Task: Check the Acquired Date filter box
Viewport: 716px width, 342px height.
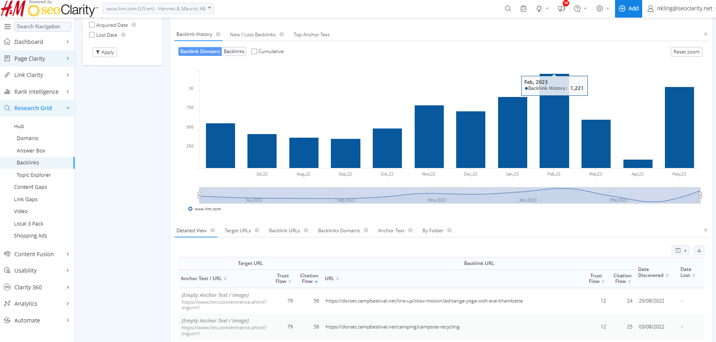Action: pos(92,25)
